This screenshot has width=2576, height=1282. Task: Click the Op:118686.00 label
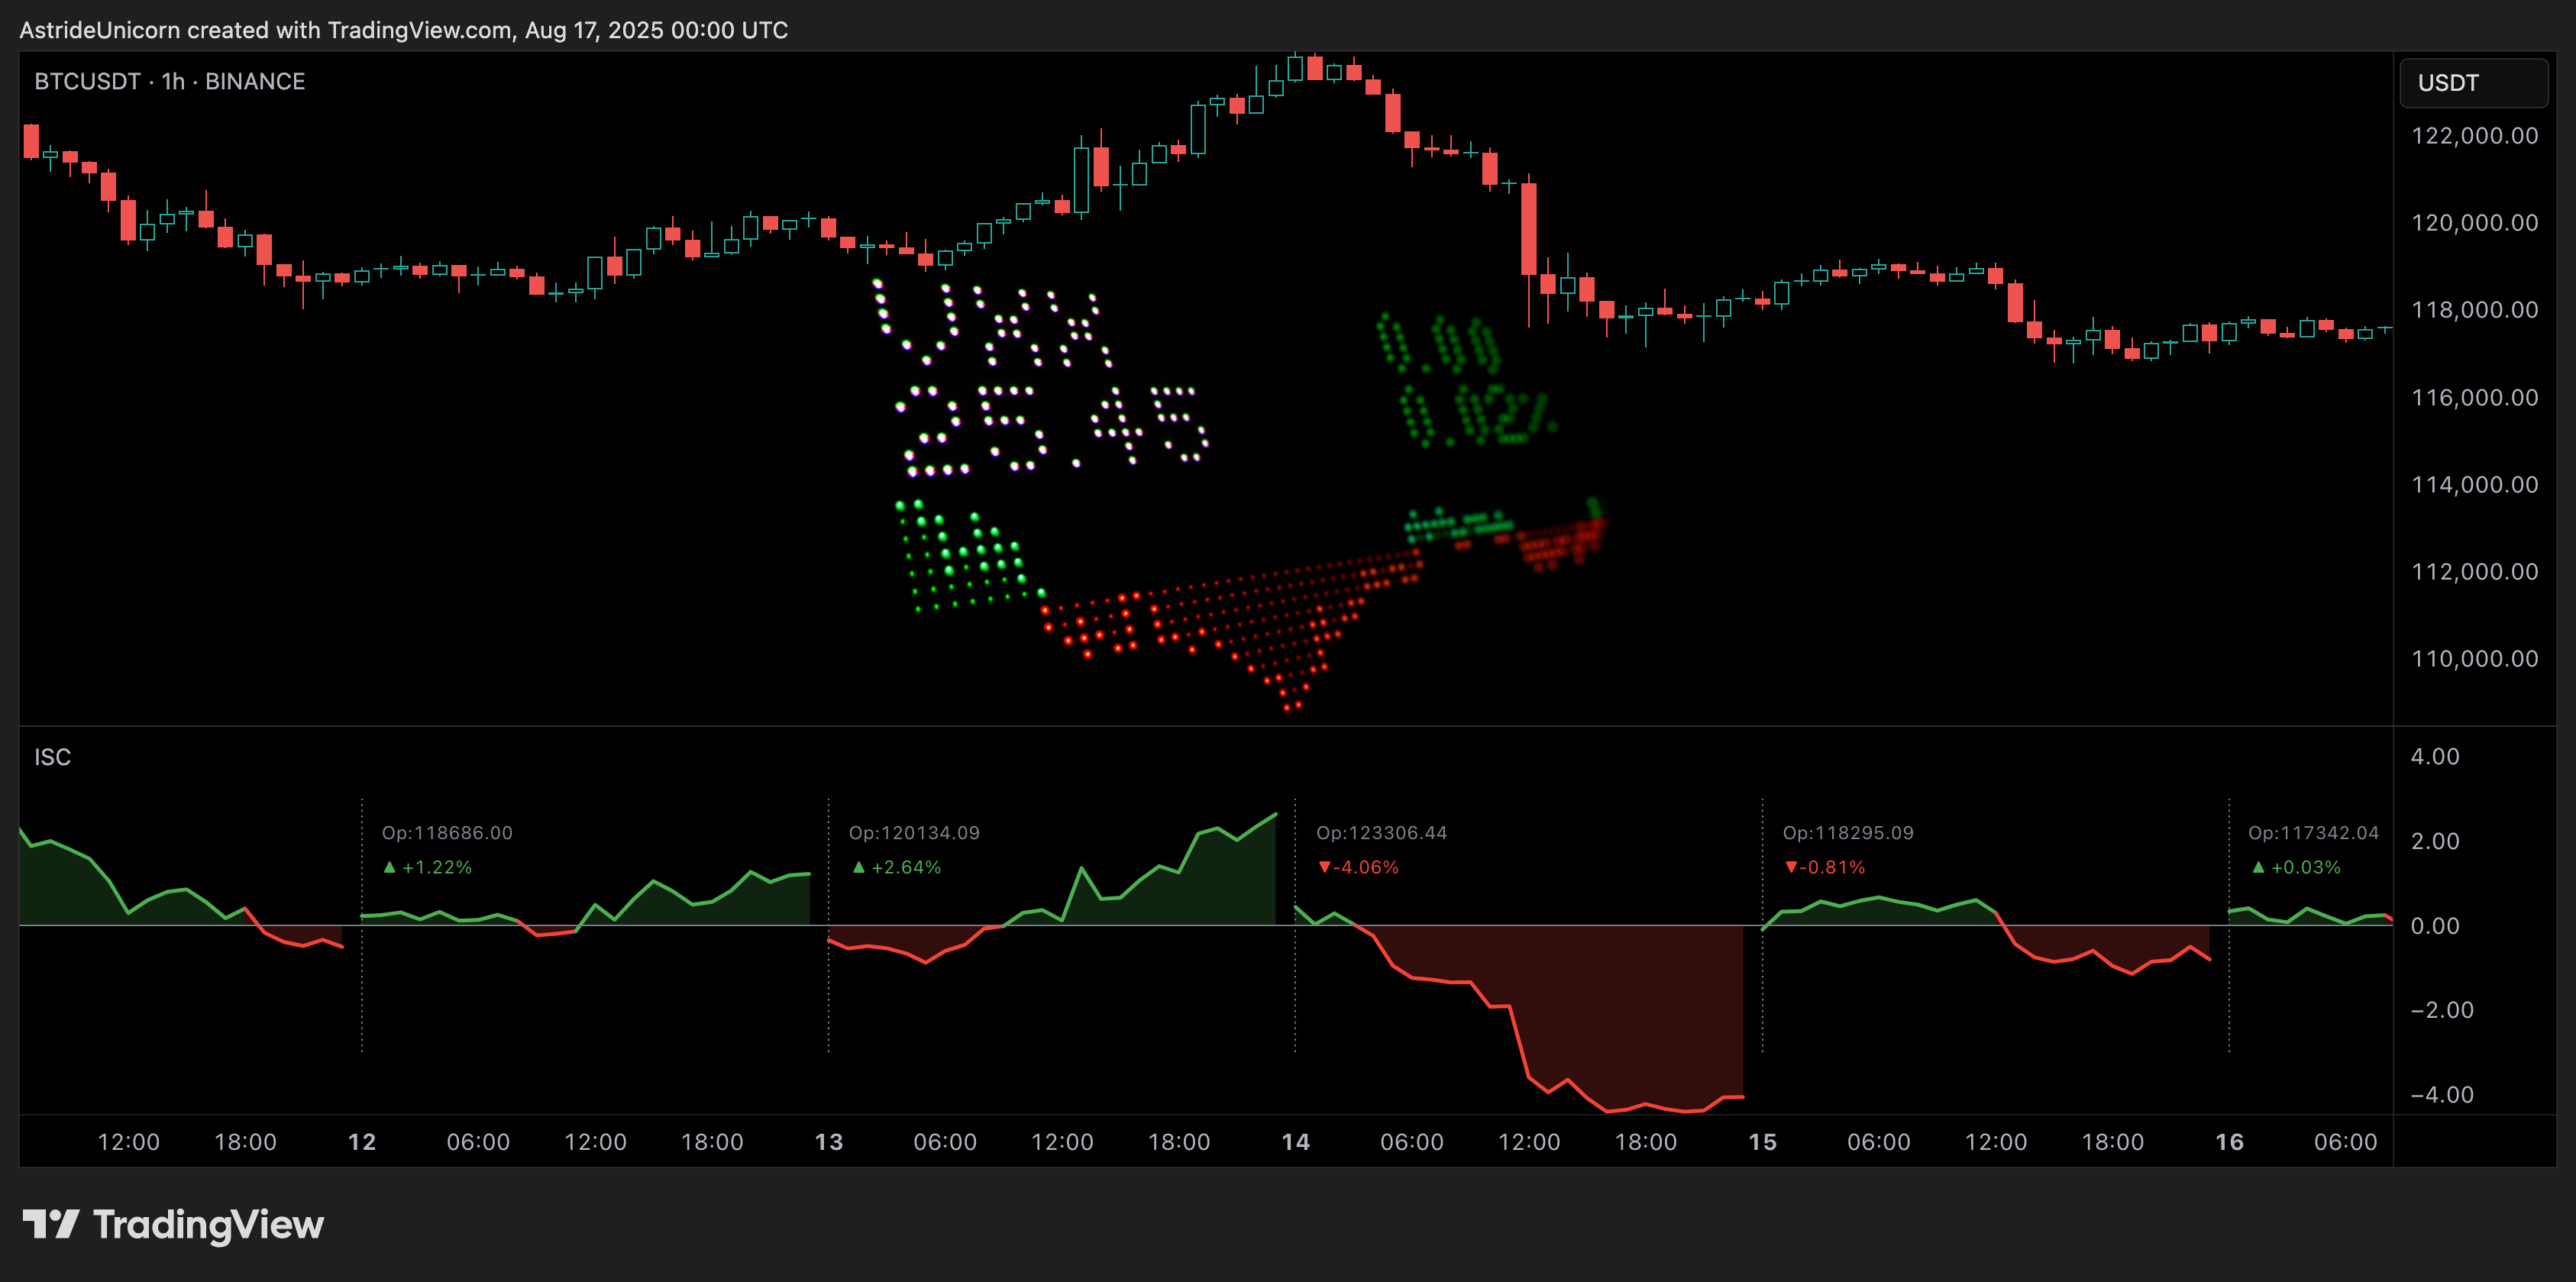(x=447, y=833)
